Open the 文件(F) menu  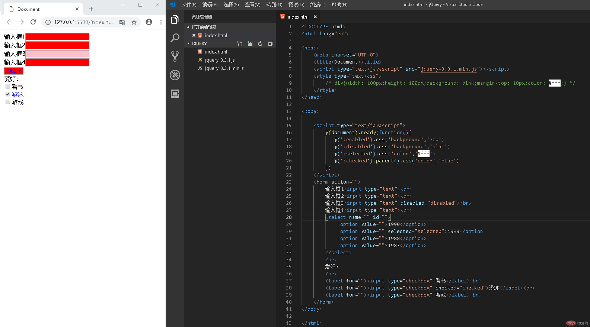pyautogui.click(x=189, y=4)
